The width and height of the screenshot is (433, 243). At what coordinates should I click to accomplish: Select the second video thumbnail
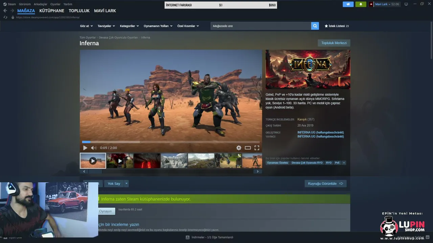coord(120,161)
